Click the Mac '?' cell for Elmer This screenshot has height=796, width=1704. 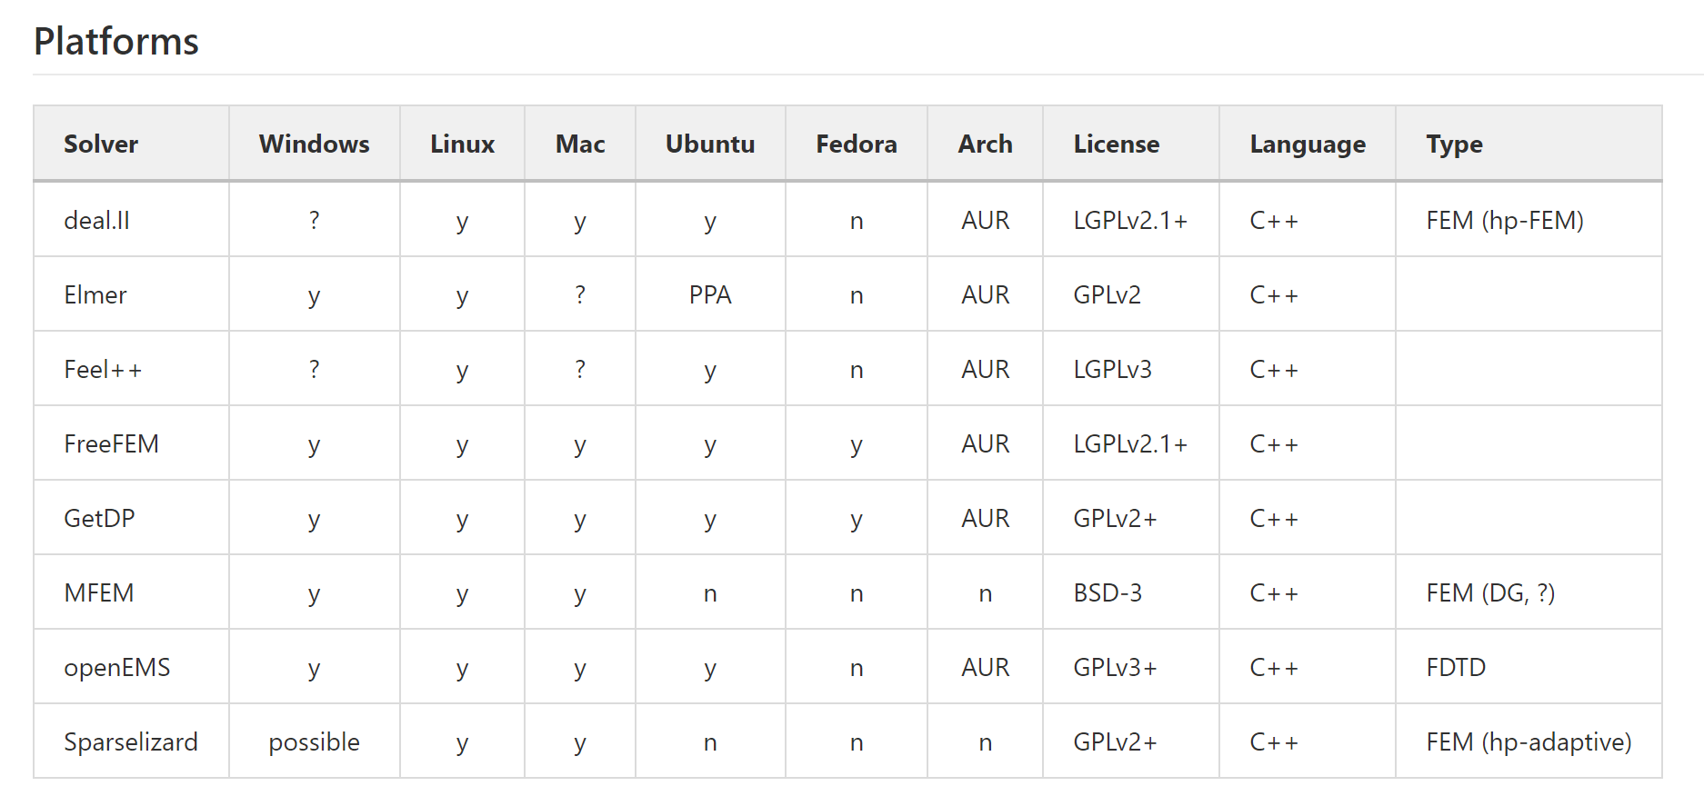coord(580,295)
